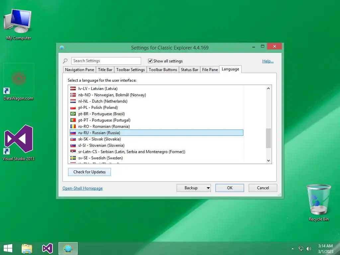
Task: Open DataWagon.com desktop shortcut
Action: [19, 82]
